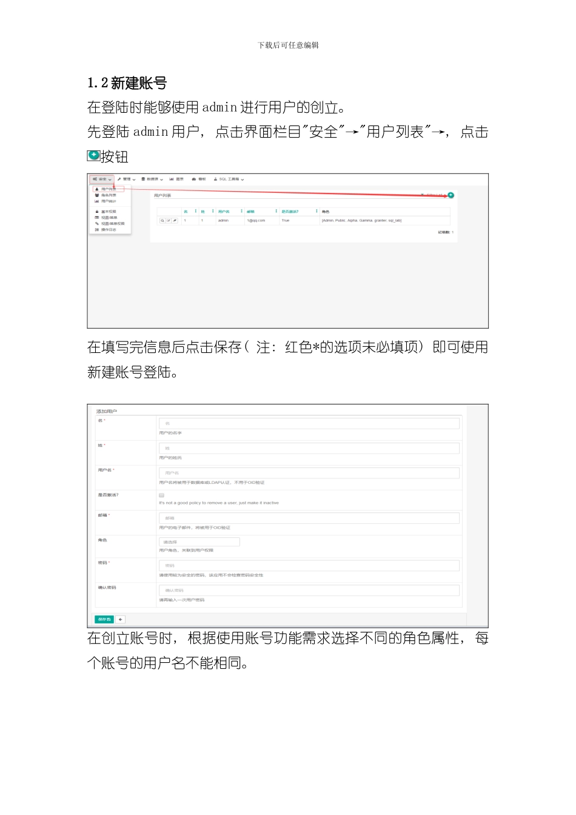Image resolution: width=576 pixels, height=815 pixels.
Task: Click the green plus add-user button
Action: (x=450, y=195)
